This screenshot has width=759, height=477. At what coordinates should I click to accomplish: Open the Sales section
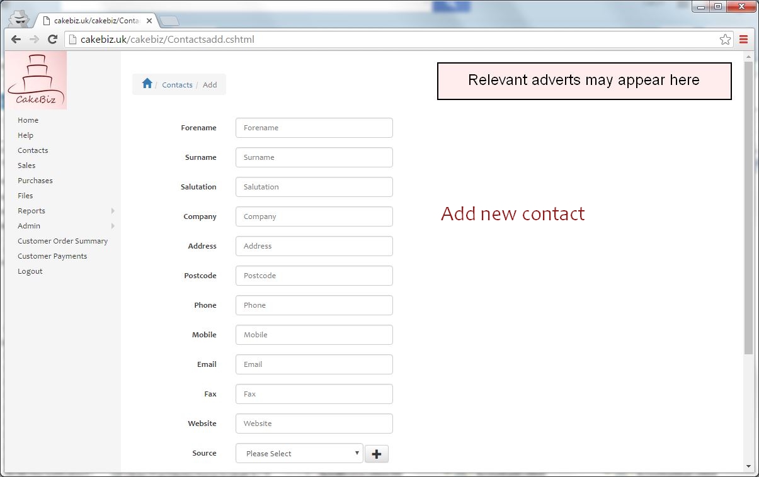coord(26,165)
